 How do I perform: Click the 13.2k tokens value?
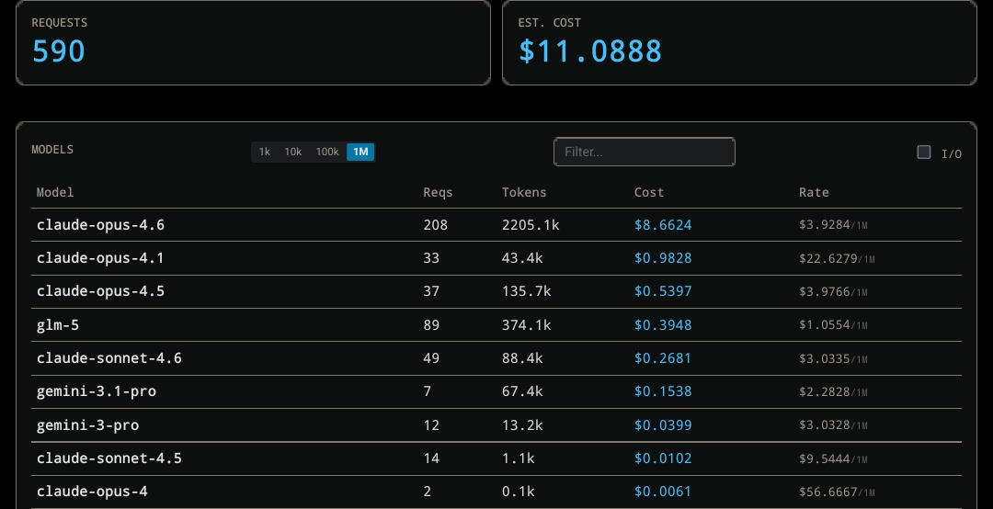click(522, 425)
